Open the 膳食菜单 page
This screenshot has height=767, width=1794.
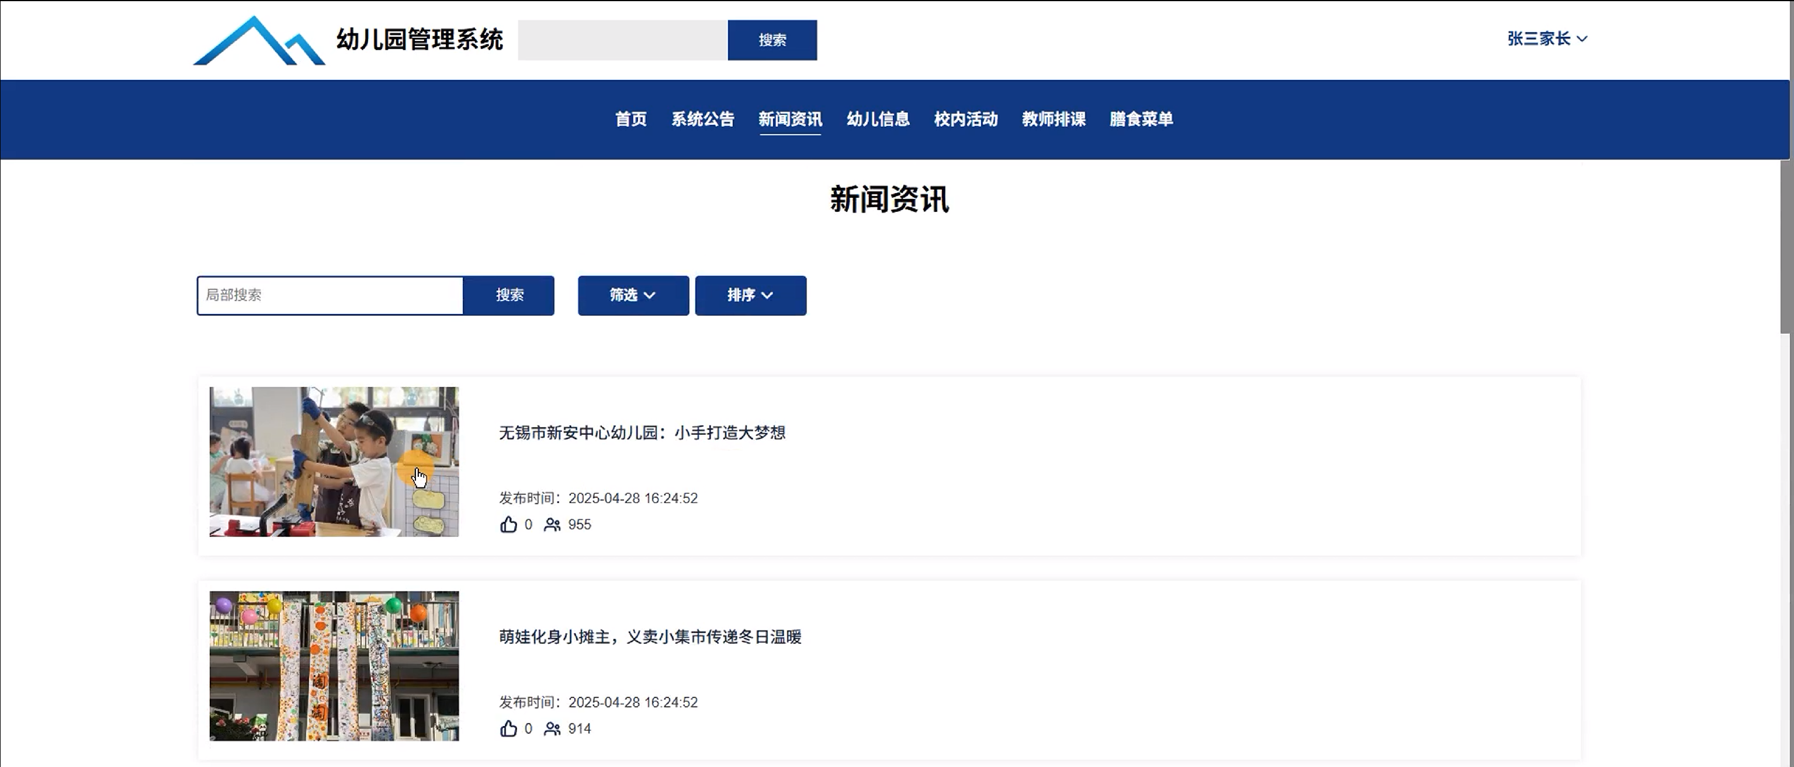tap(1141, 119)
